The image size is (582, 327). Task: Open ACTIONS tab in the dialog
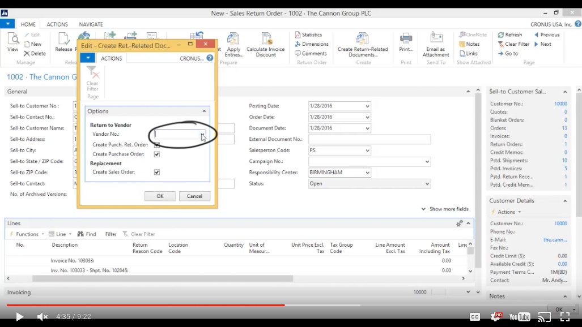tap(111, 59)
